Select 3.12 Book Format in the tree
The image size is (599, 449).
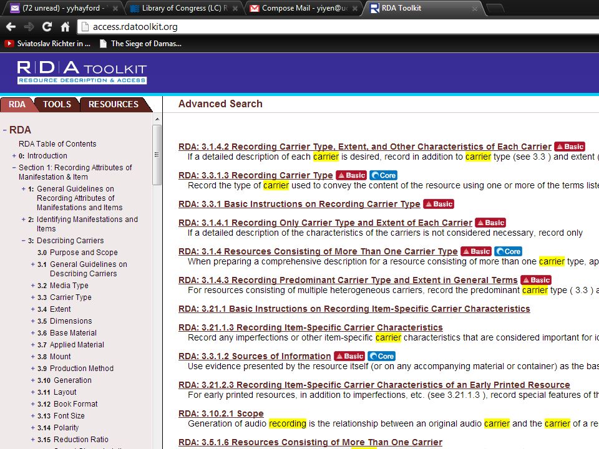(67, 404)
